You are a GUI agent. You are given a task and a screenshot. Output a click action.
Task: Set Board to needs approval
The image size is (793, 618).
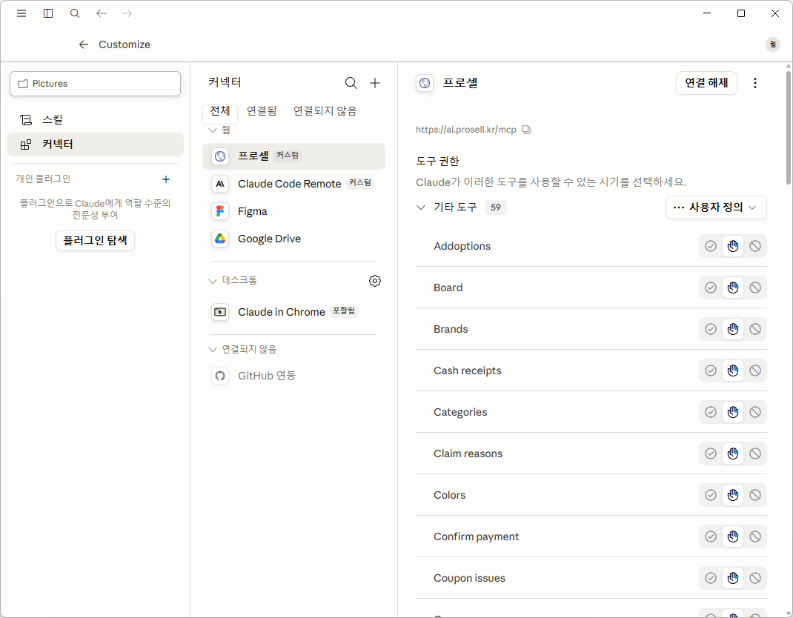pos(733,288)
